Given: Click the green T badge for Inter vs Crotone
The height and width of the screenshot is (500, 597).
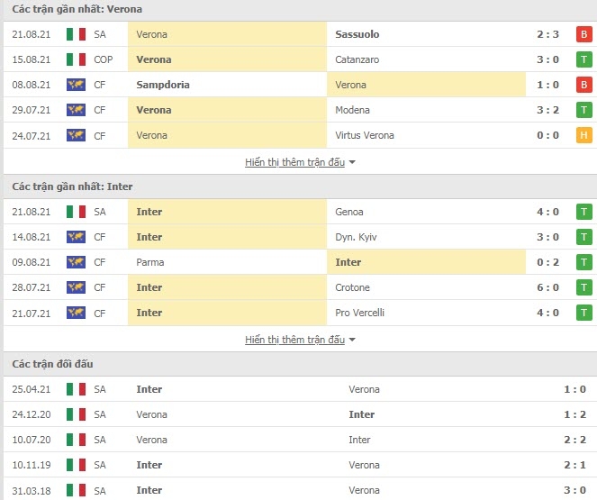Looking at the screenshot, I should click(x=583, y=287).
